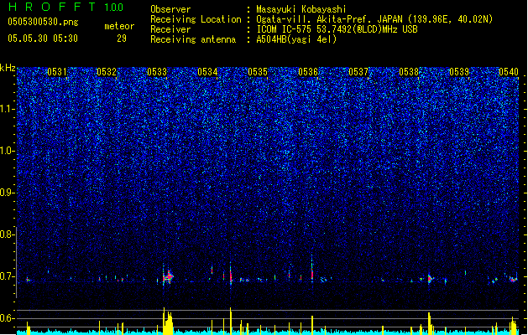528x335 pixels.
Task: Click the 0532 time marker
Action: 107,72
